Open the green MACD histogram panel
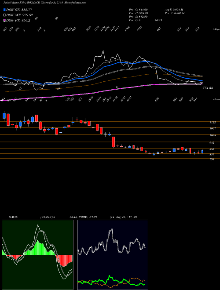This screenshot has width=220, height=290. tap(37, 255)
